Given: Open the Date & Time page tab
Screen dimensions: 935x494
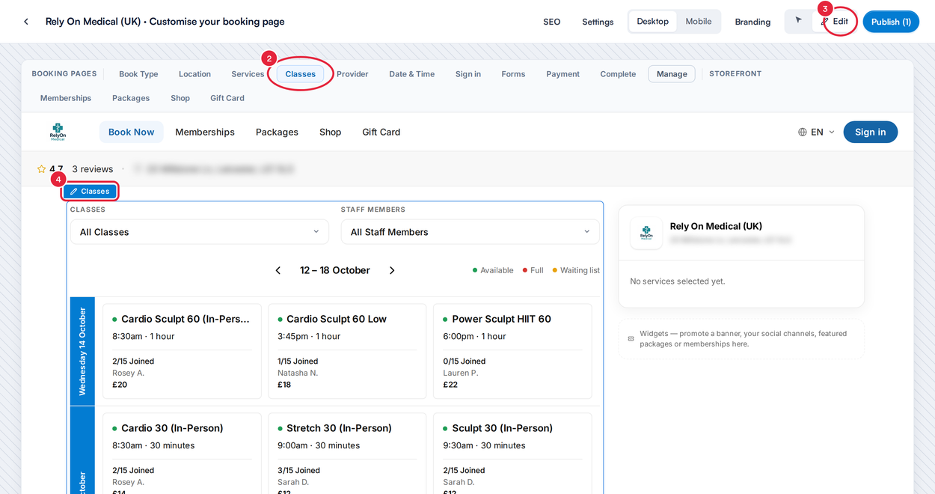Looking at the screenshot, I should click(412, 74).
